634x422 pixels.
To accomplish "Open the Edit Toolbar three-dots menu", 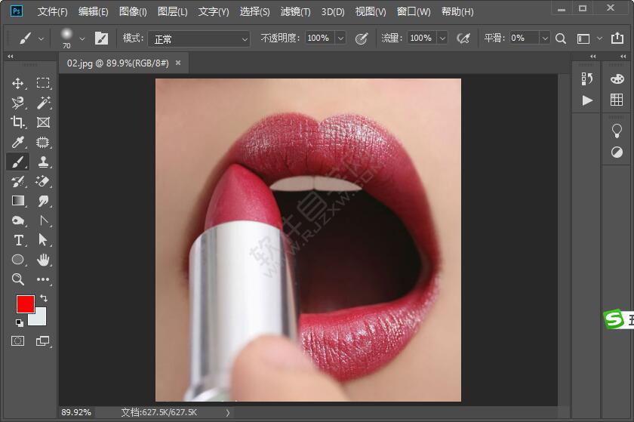I will pyautogui.click(x=43, y=279).
